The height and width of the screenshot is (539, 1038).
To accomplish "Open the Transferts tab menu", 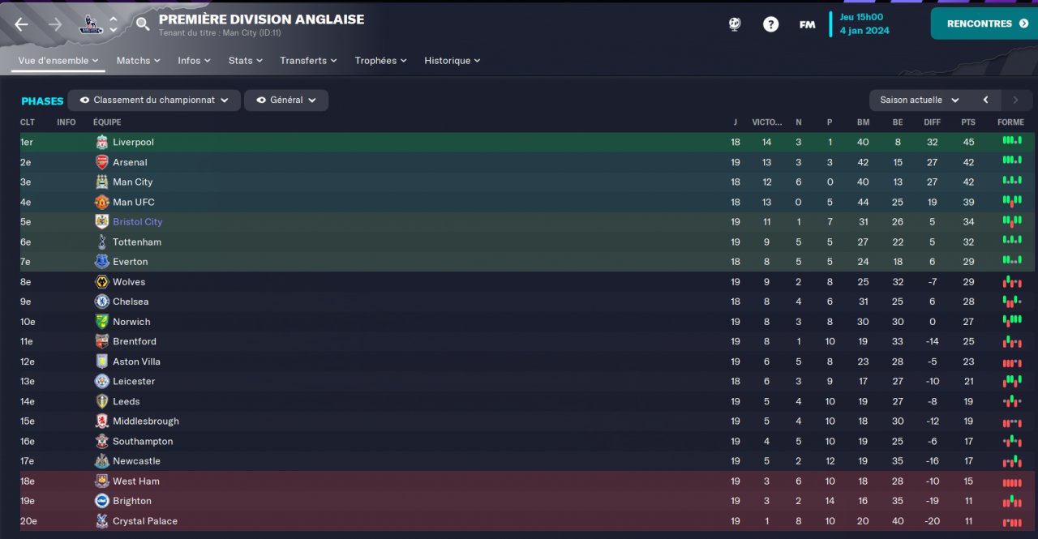I will 308,61.
